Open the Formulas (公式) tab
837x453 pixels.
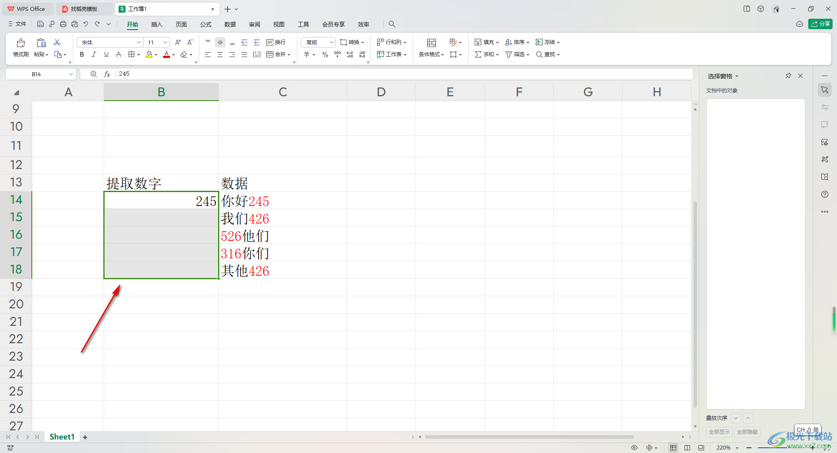pyautogui.click(x=206, y=24)
